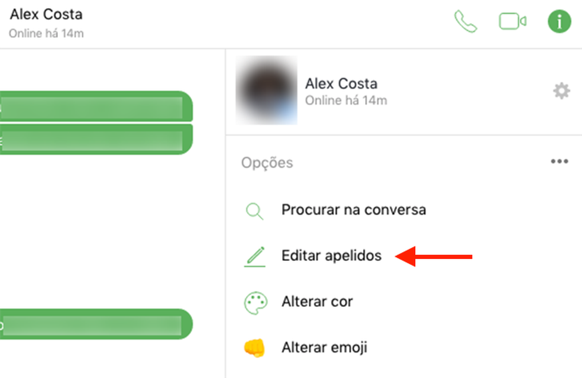582x378 pixels.
Task: Start a video call with Alex Costa
Action: [x=512, y=21]
